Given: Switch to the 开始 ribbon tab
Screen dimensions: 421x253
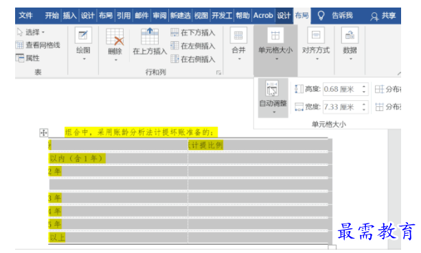Looking at the screenshot, I should (52, 16).
